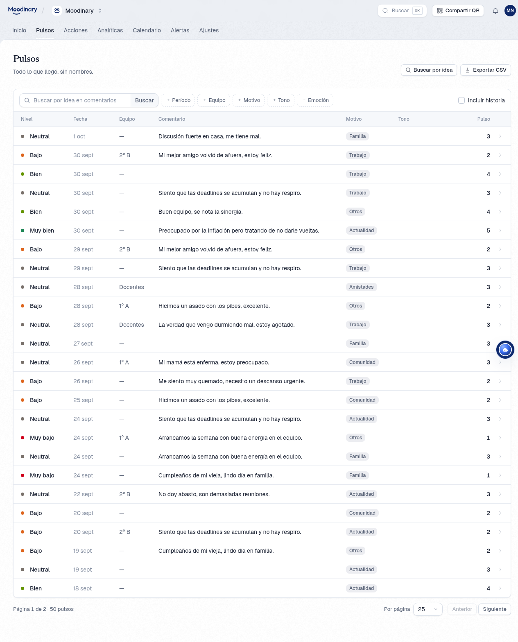
Task: Click the QR code icon in Compartir QR
Action: [440, 11]
